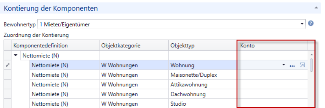Click Konto cell of Attikawohnung row
Image resolution: width=325 pixels, height=108 pixels.
point(273,85)
